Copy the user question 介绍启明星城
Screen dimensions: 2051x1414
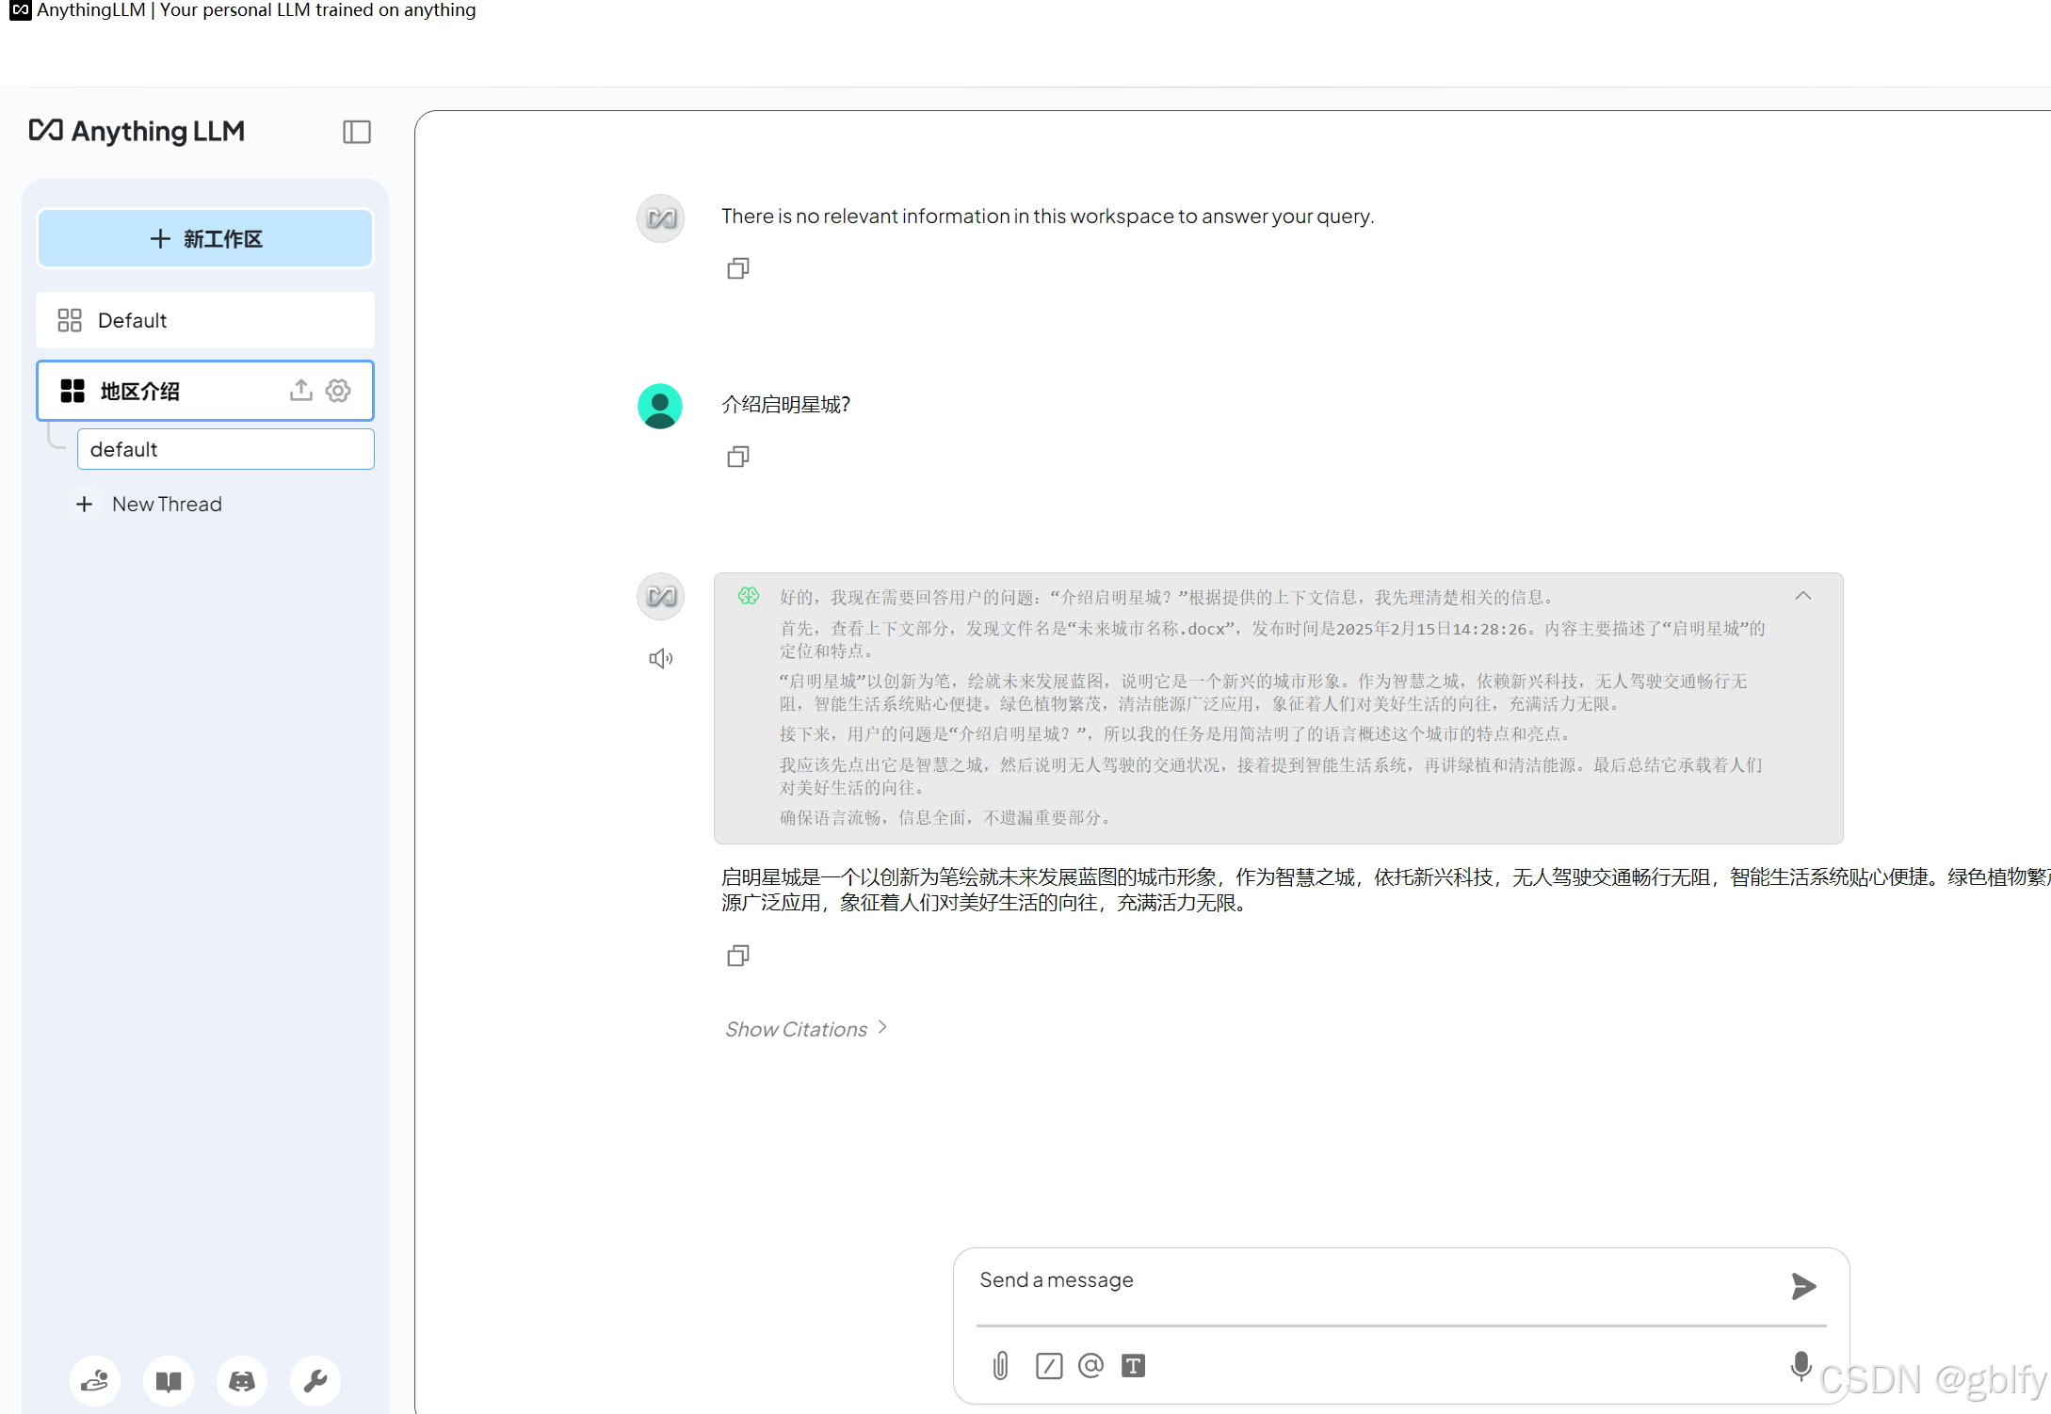(x=738, y=458)
